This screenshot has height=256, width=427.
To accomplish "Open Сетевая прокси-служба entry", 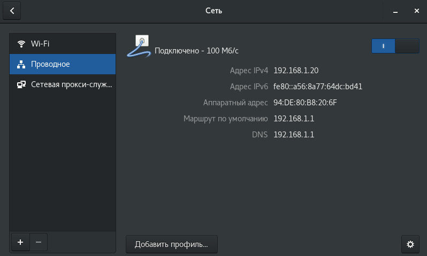I will coord(63,84).
